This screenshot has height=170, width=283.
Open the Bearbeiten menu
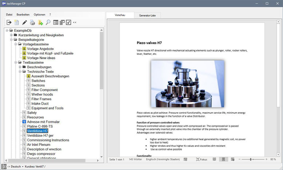click(23, 15)
